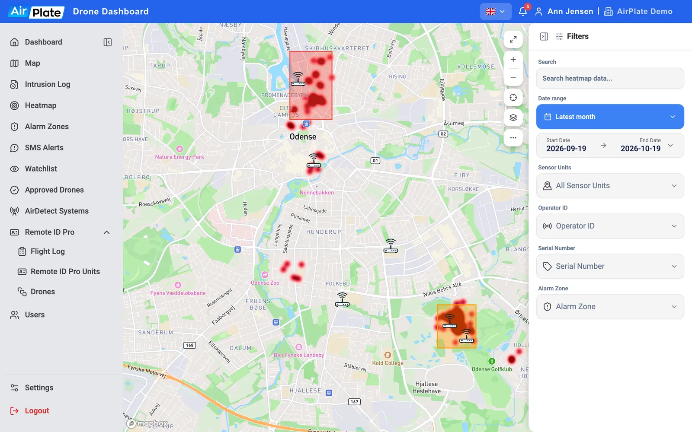
Task: Open the Watchlist page
Action: click(x=41, y=169)
